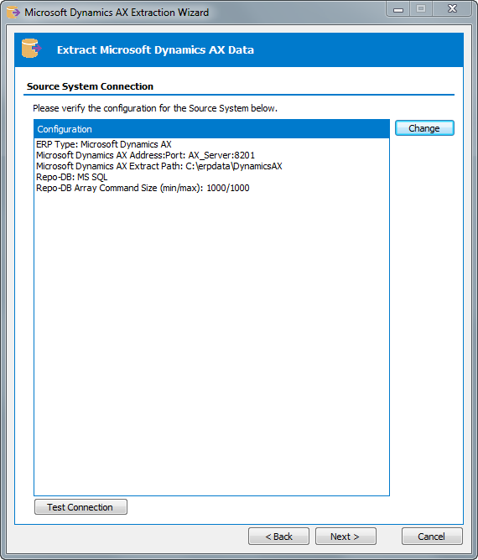Test the source system connection
478x560 pixels.
[x=81, y=507]
